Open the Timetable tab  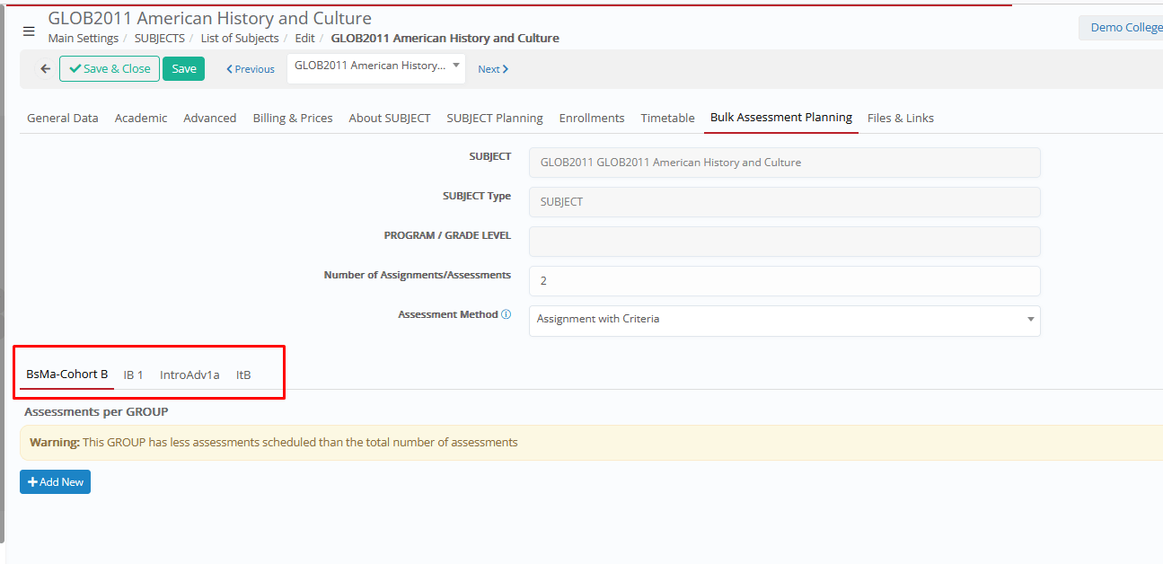[667, 119]
